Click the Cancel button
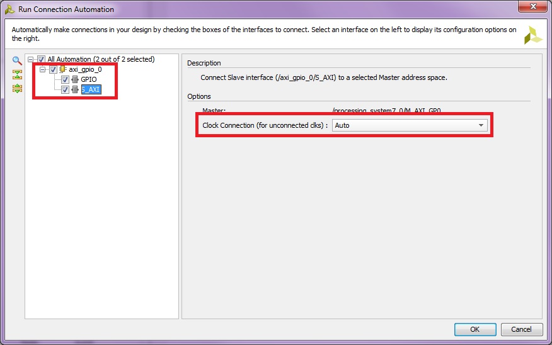Screen dimensions: 552x345 [x=521, y=329]
